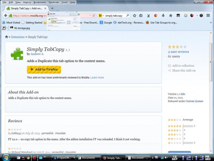Click the orange Firefox-style toolbar icon

coord(156,16)
